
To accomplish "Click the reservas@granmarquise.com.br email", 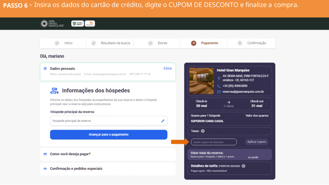I will coord(243,92).
